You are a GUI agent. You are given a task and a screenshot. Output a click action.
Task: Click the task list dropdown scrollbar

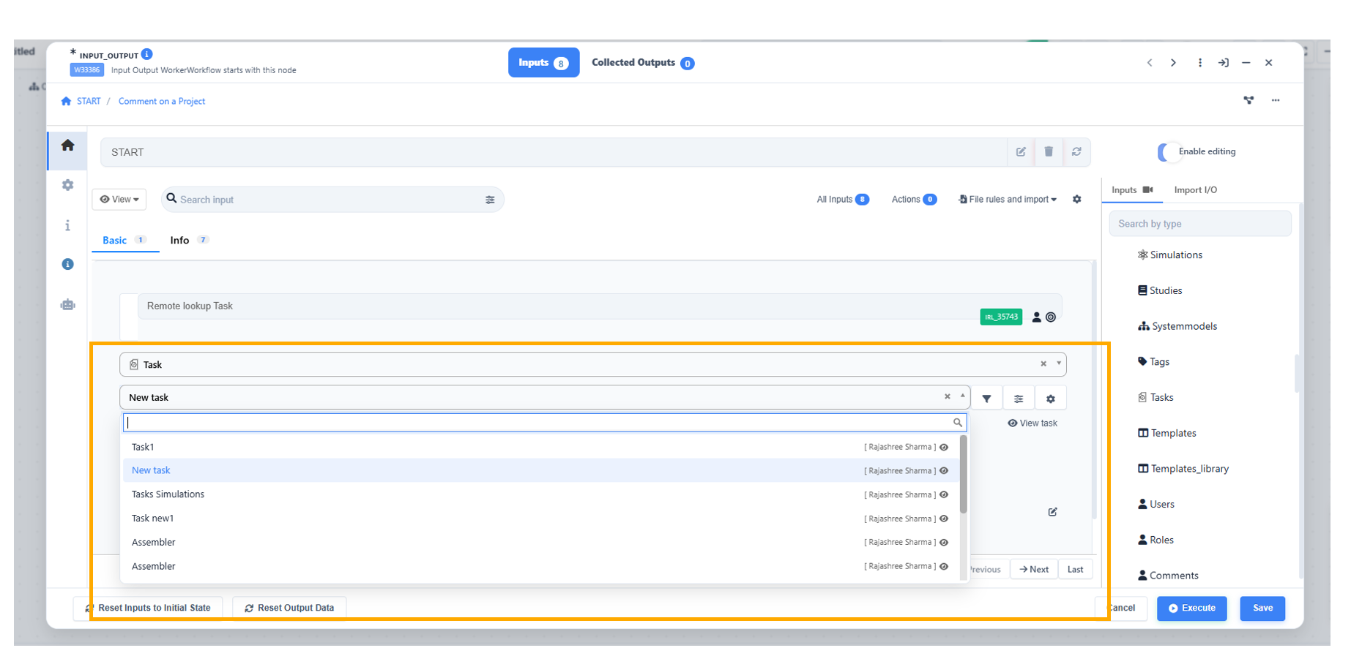(x=963, y=475)
